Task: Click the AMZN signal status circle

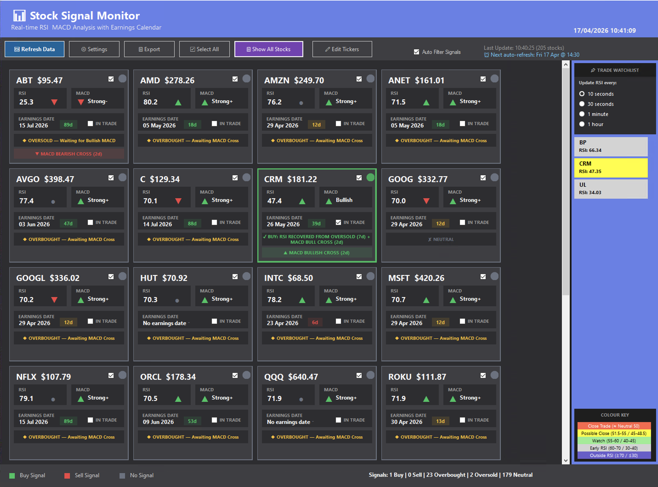Action: tap(370, 78)
